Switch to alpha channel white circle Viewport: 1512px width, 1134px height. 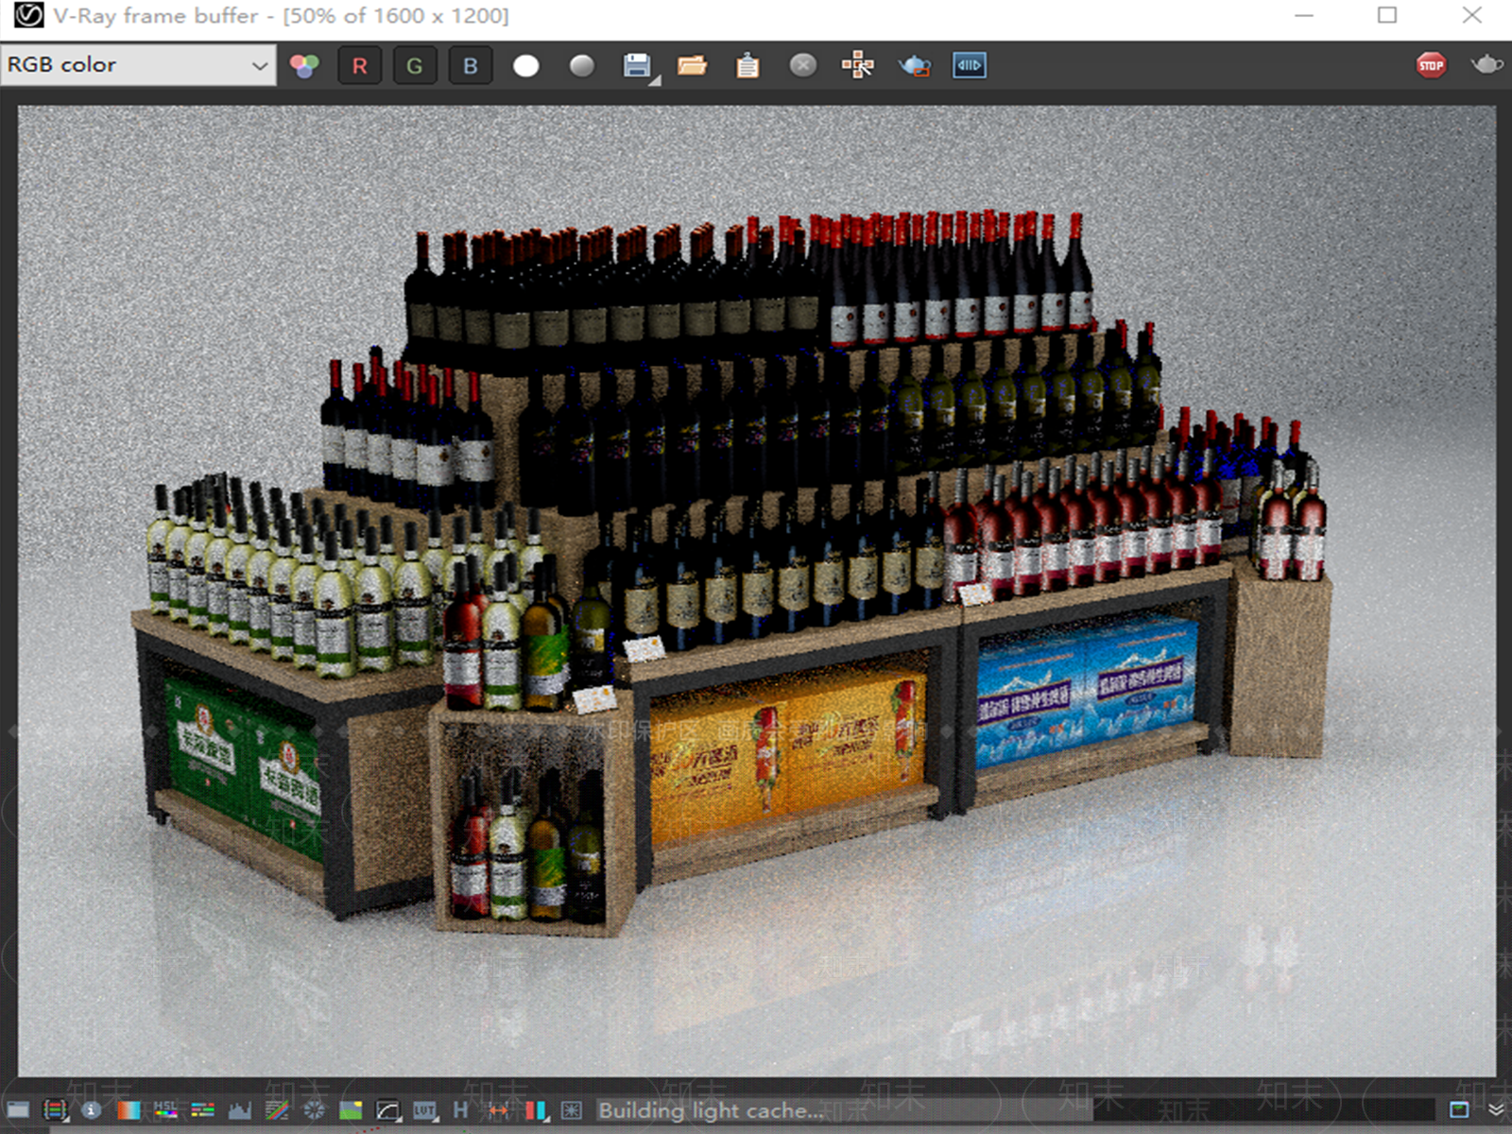[x=526, y=66]
